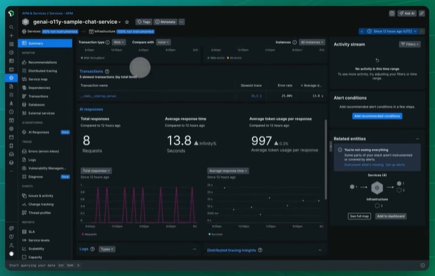Click the central hexagon service node
The image size is (435, 276).
point(377,188)
